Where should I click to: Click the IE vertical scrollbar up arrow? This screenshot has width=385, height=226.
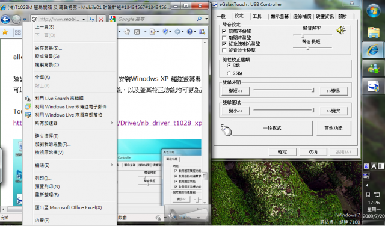[x=205, y=43]
